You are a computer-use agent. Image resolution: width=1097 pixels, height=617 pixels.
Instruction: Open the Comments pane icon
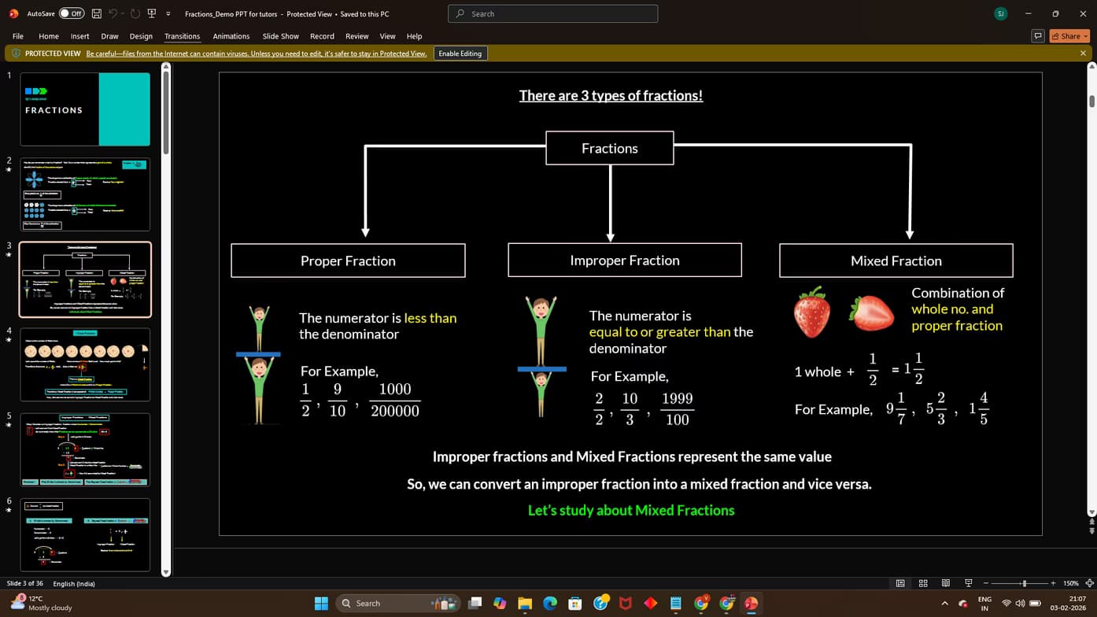coord(1037,36)
